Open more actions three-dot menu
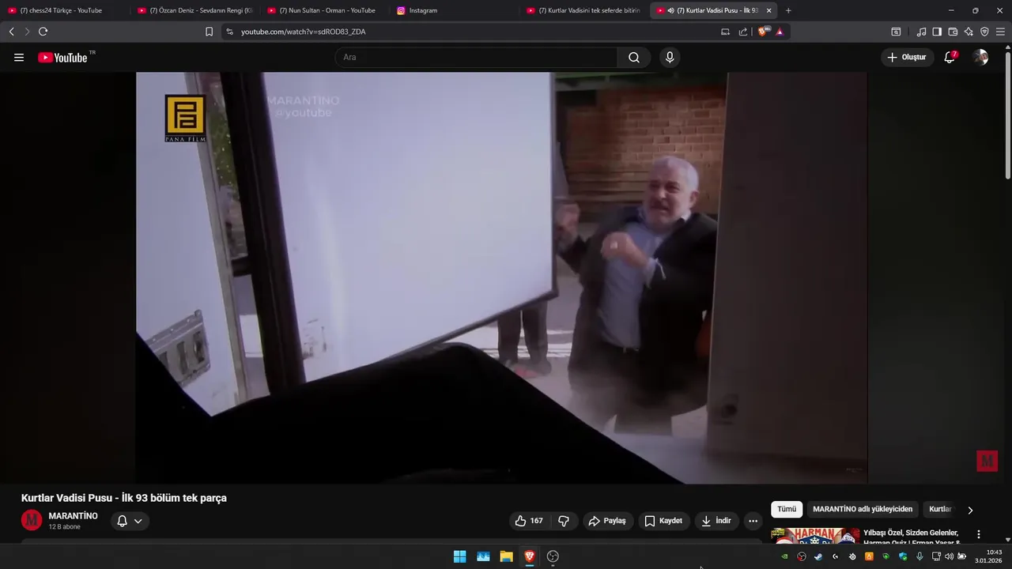Viewport: 1012px width, 569px height. click(753, 521)
